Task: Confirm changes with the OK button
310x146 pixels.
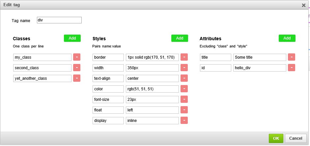Action: [x=276, y=138]
